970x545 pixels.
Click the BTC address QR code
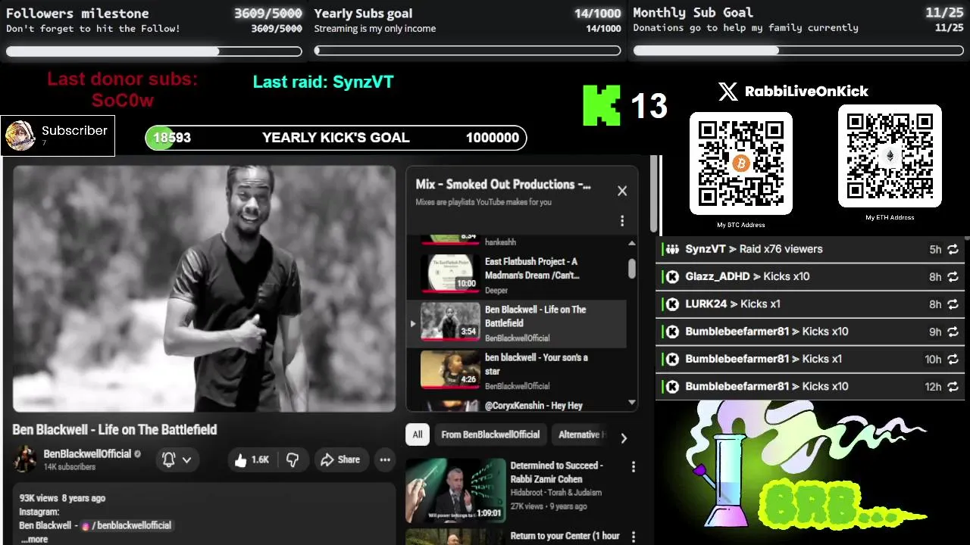point(741,163)
